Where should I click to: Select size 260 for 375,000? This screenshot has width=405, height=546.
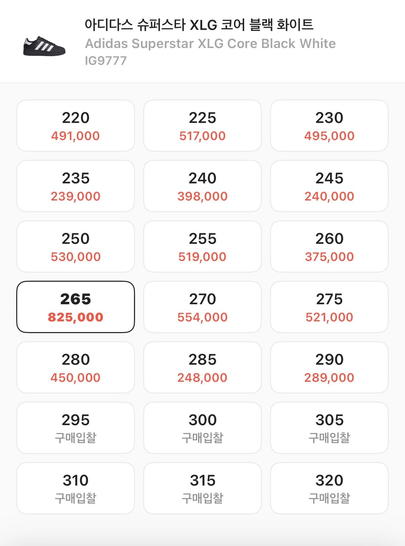329,247
